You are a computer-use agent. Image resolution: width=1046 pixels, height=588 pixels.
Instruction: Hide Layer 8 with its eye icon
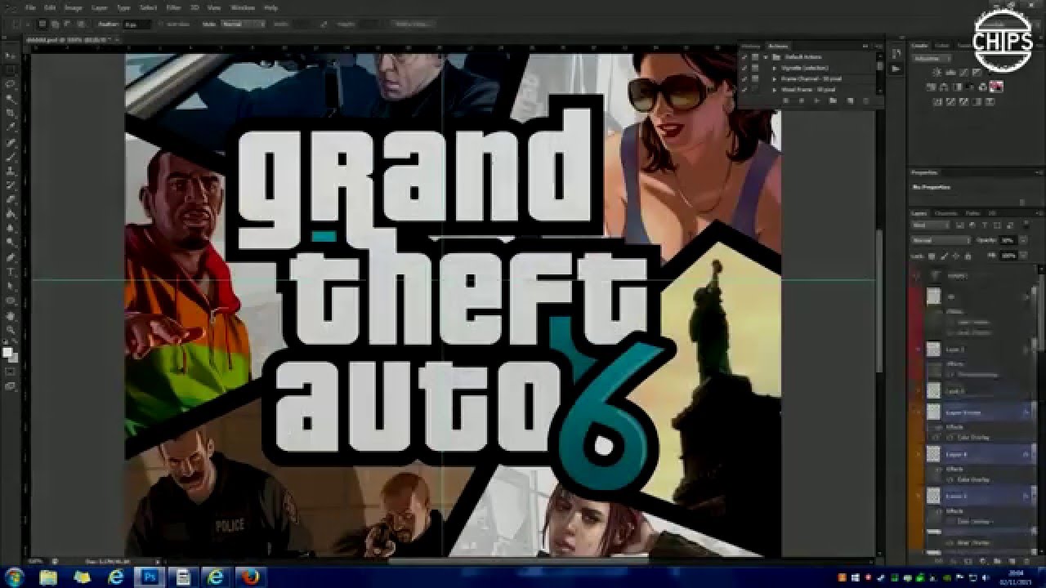click(x=918, y=454)
